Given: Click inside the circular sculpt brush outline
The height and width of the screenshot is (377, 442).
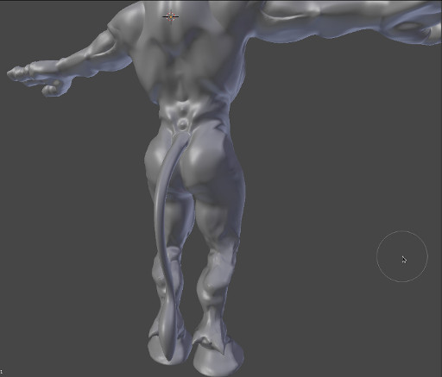Looking at the screenshot, I should click(402, 256).
